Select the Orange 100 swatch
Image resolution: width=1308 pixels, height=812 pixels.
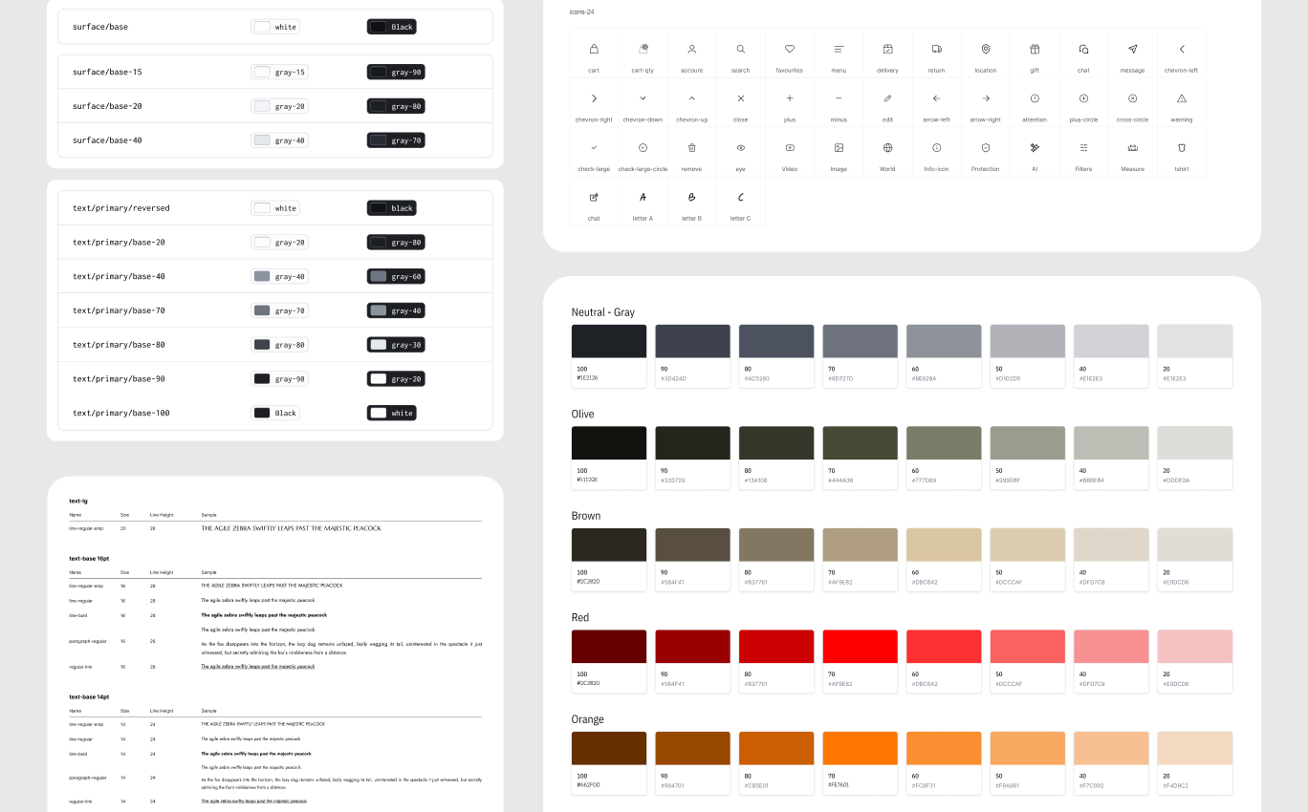(x=609, y=748)
